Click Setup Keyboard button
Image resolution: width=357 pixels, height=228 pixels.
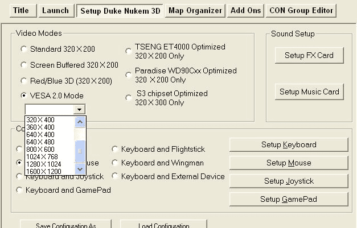289,144
